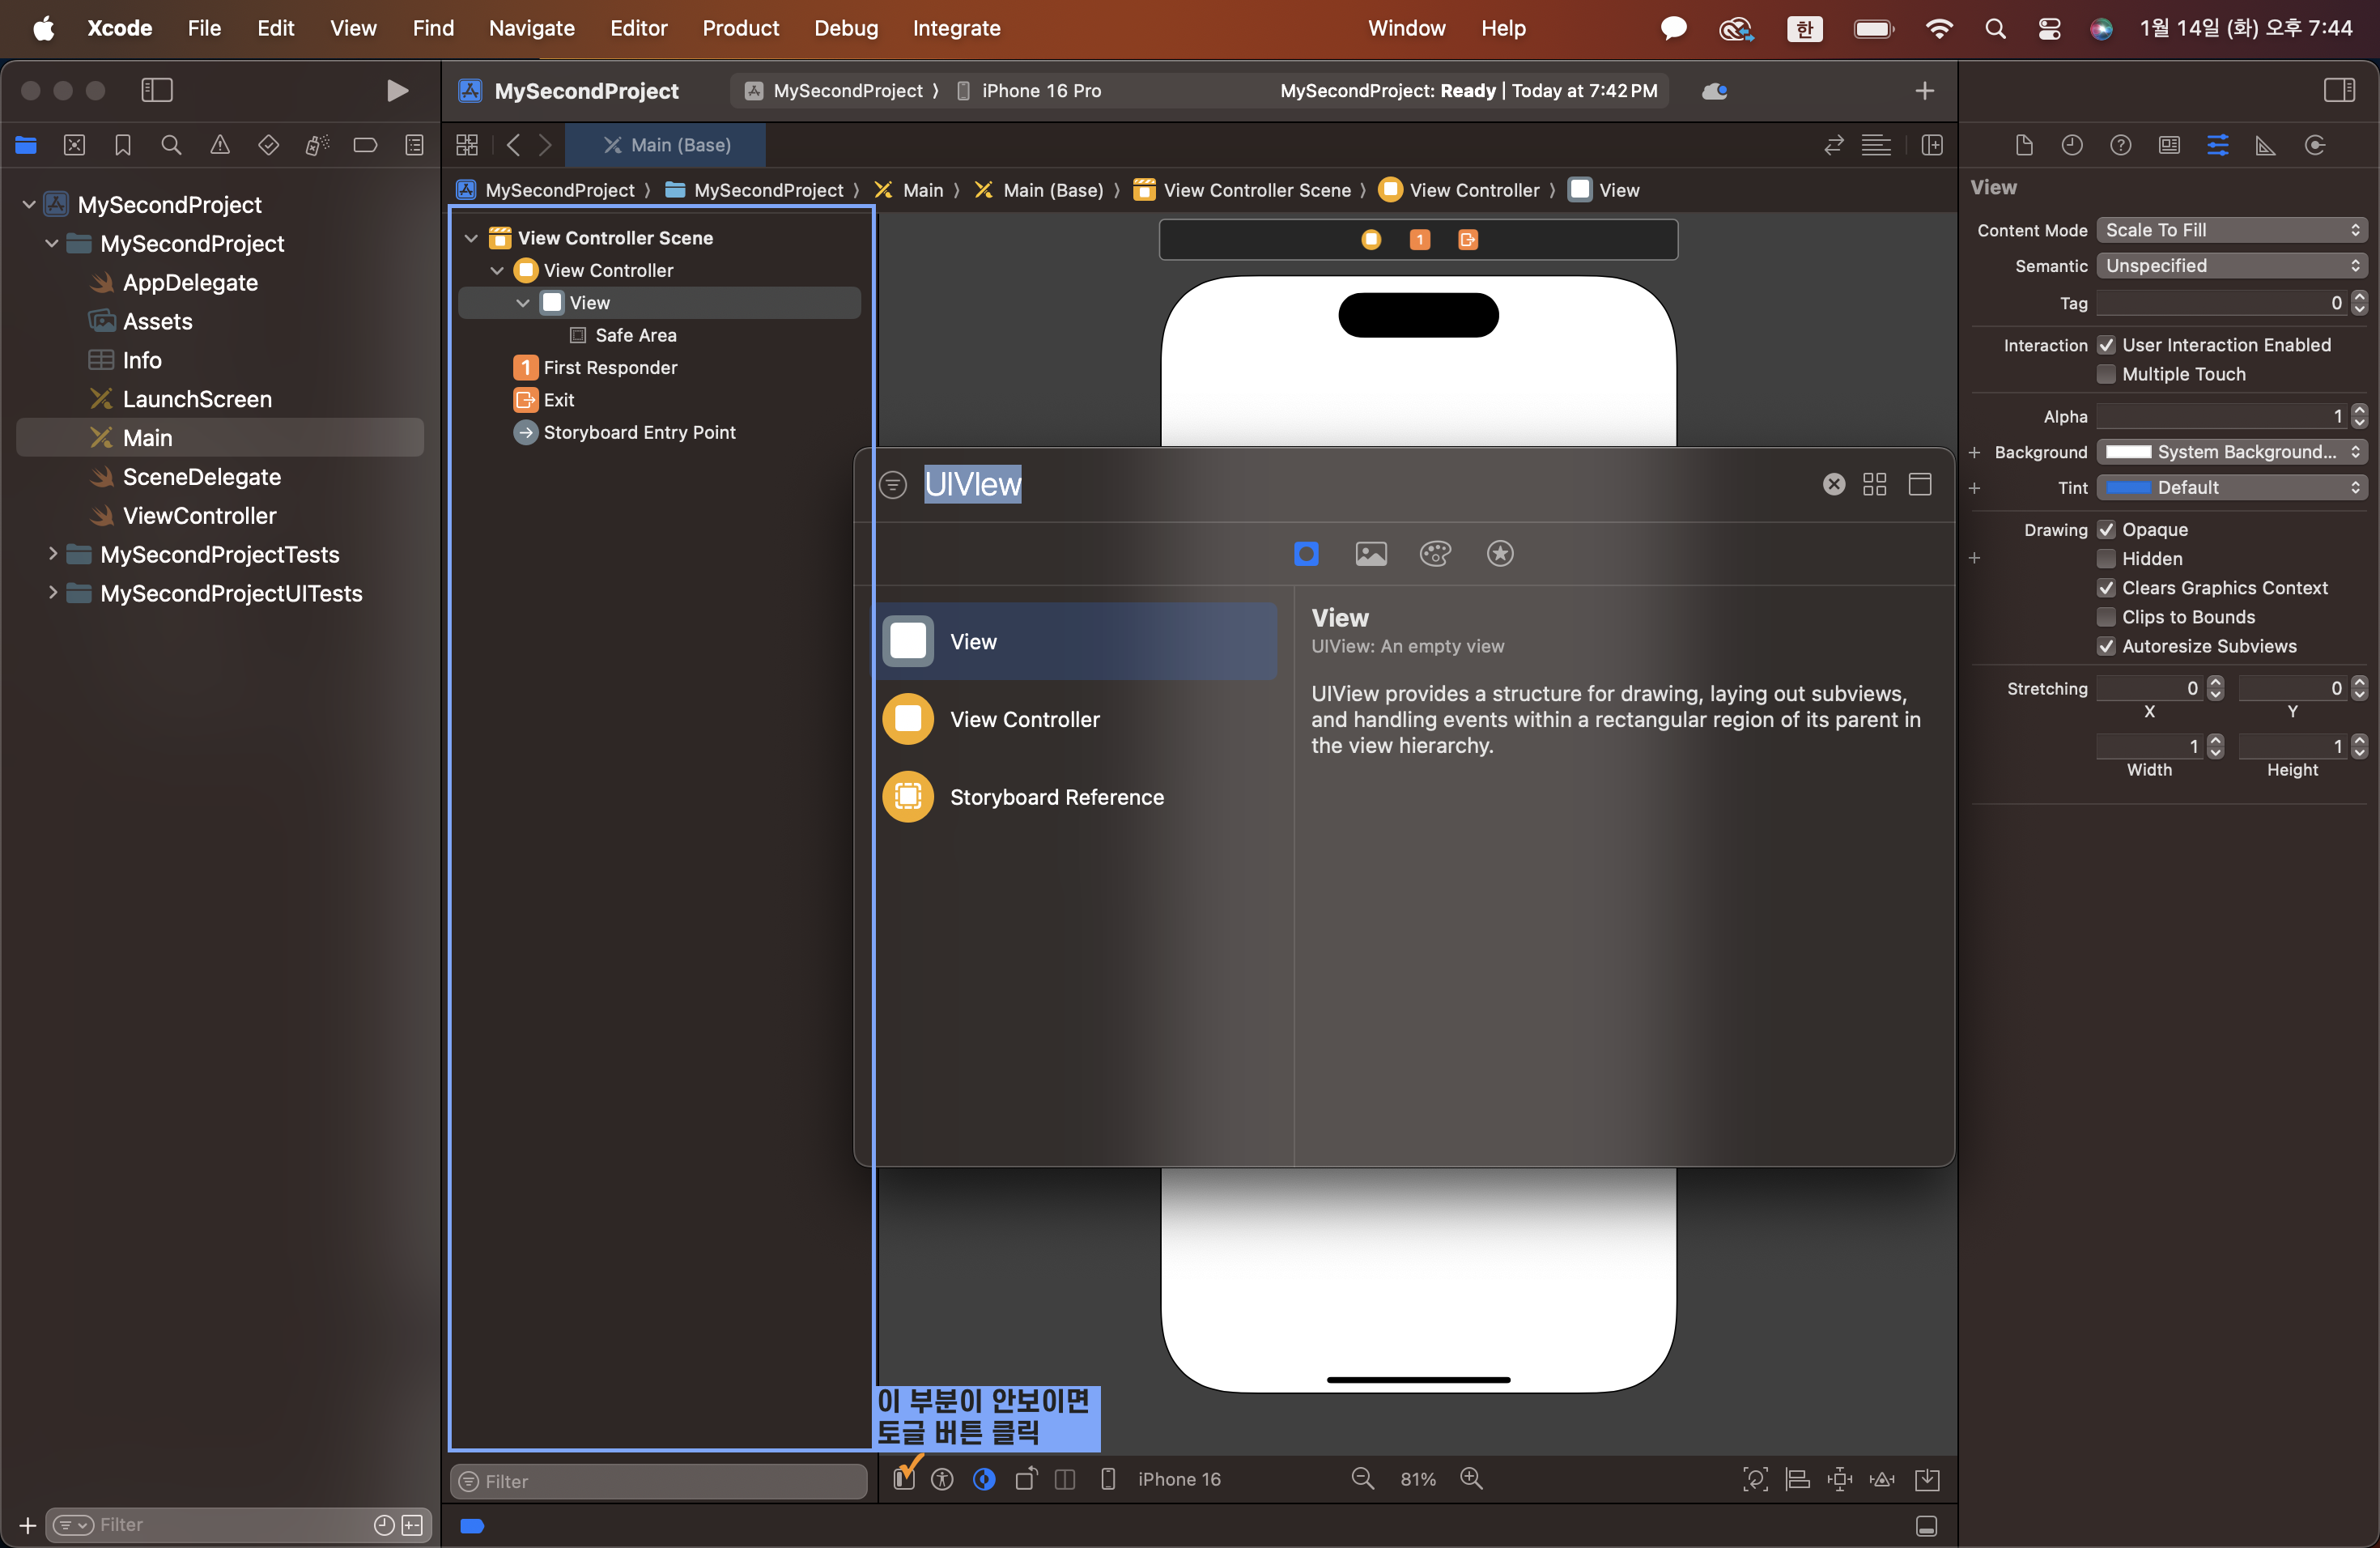Show the Size inspector
The width and height of the screenshot is (2380, 1548).
pyautogui.click(x=2265, y=146)
